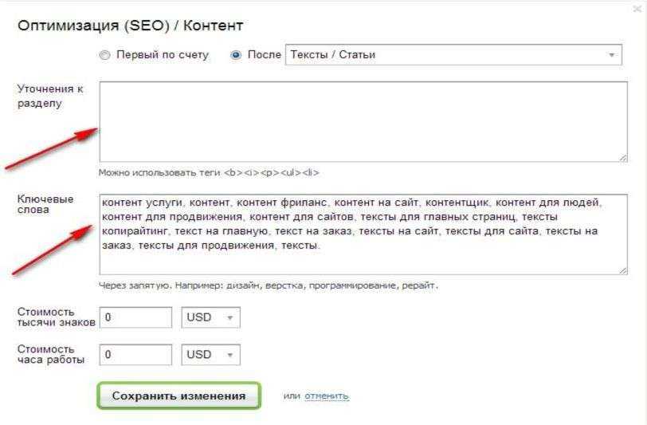Close the dialog with the top-right X

[636, 8]
